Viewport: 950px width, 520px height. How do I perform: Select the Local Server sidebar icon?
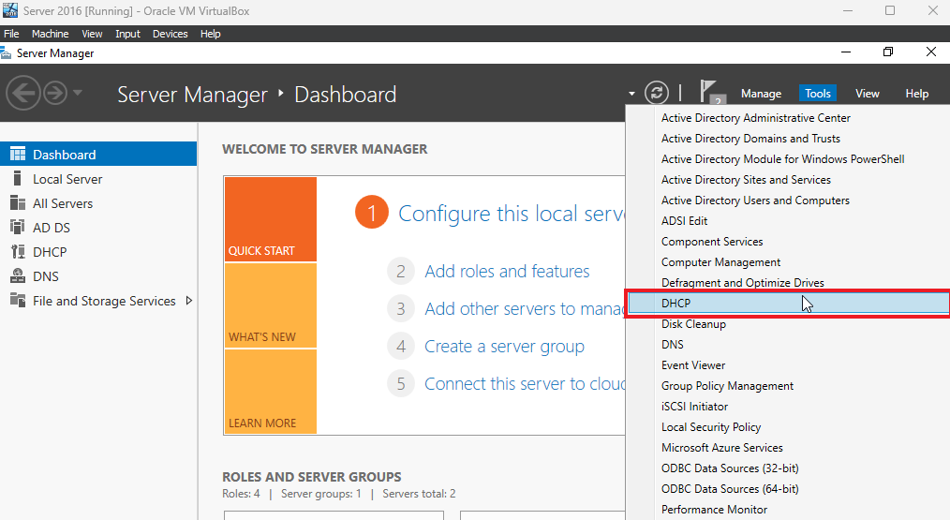(18, 179)
